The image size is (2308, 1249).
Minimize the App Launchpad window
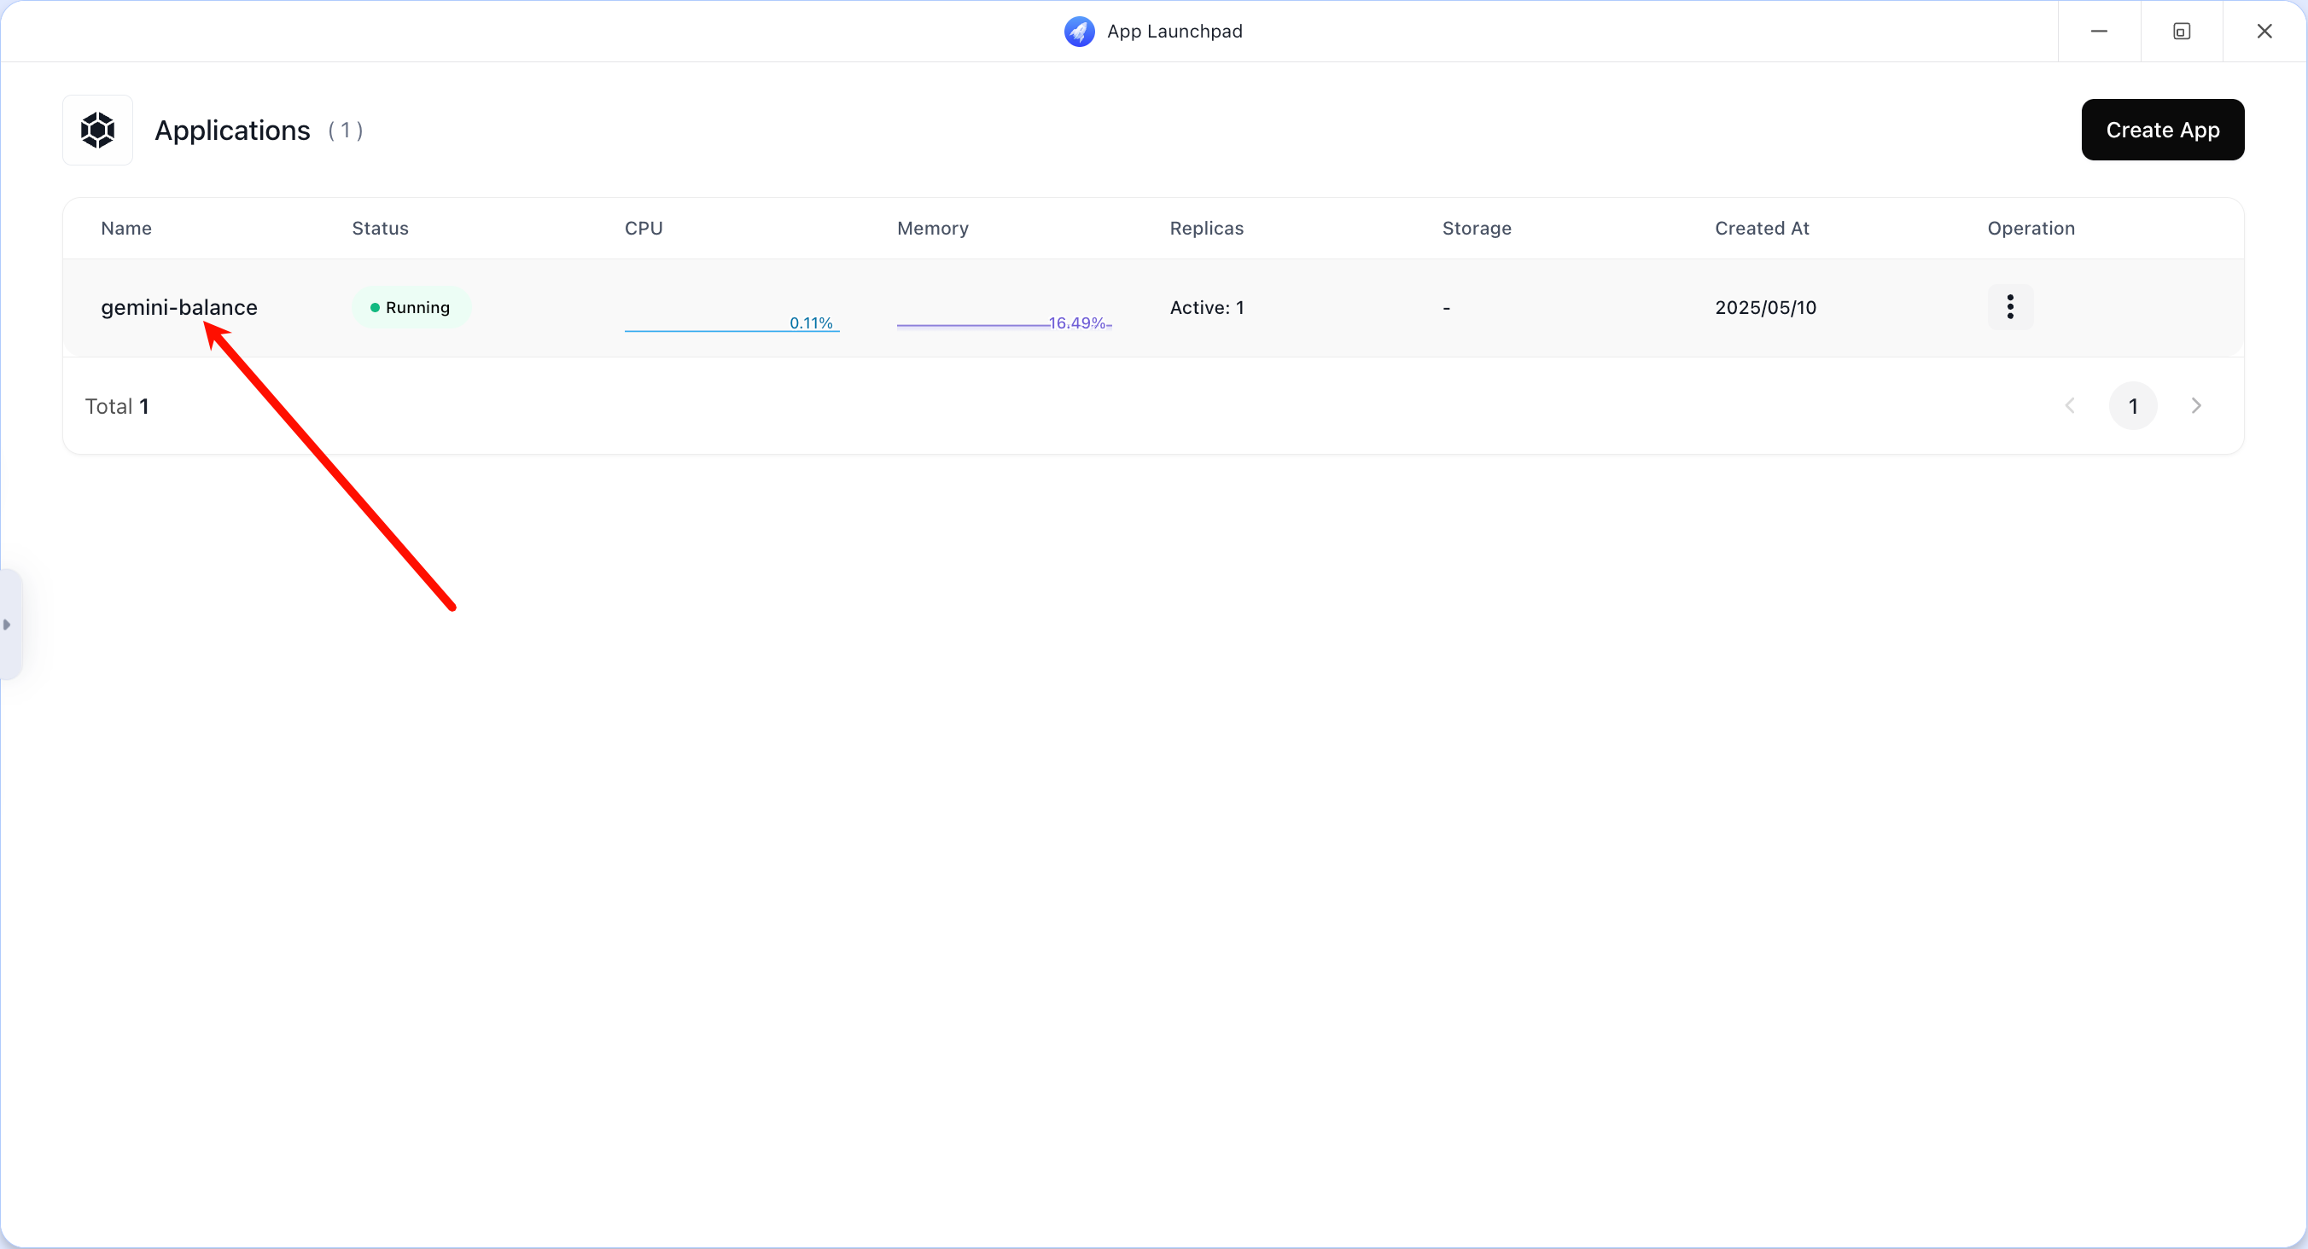click(2098, 32)
